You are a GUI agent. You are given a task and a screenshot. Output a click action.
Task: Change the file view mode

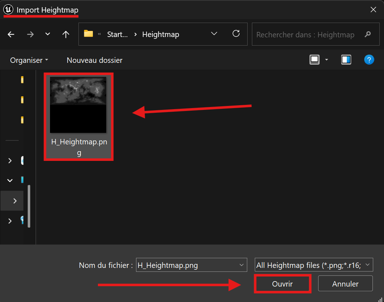click(315, 60)
